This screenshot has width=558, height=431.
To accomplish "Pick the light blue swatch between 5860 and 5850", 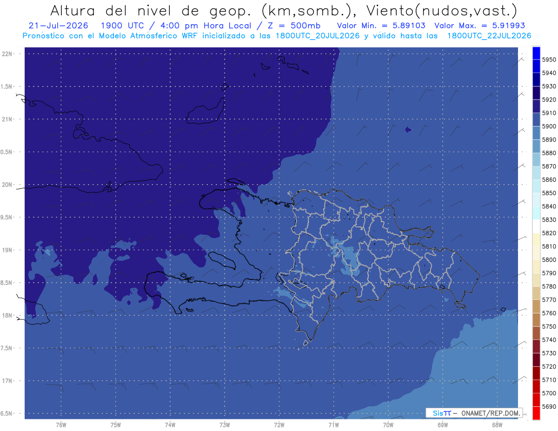I will coord(536,186).
